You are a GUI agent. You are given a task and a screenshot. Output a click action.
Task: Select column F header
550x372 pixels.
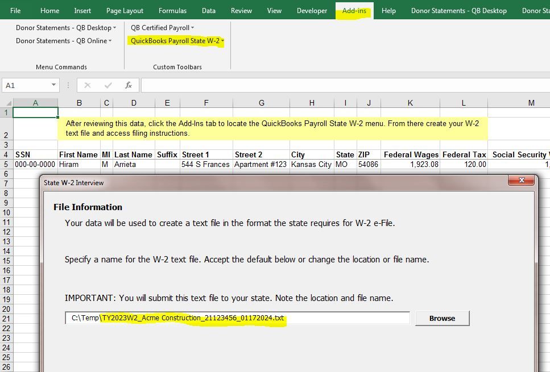(x=206, y=103)
